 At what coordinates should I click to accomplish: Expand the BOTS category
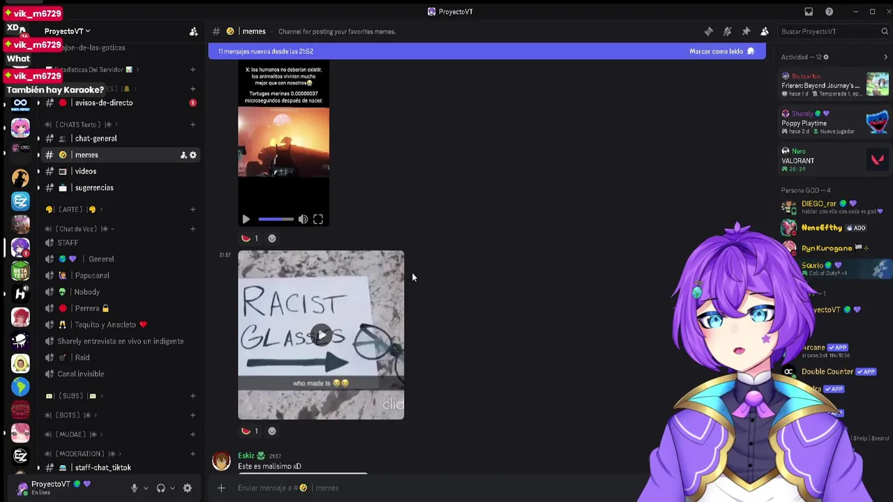pyautogui.click(x=71, y=415)
